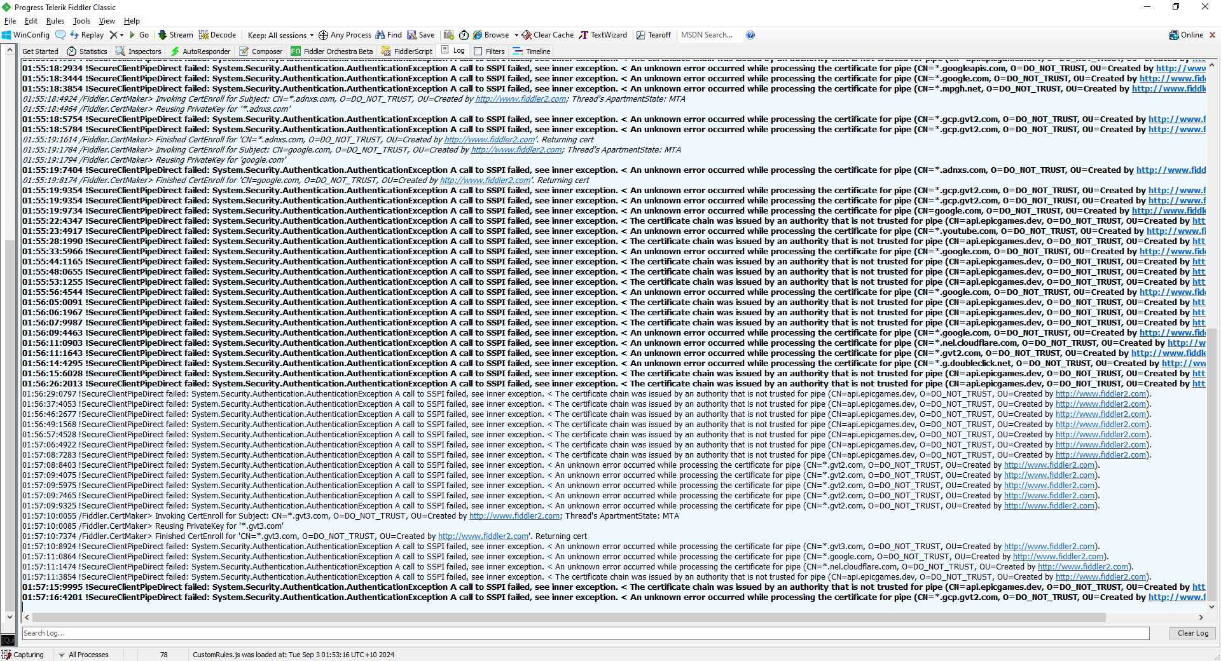Click the Go resume button

(x=139, y=35)
